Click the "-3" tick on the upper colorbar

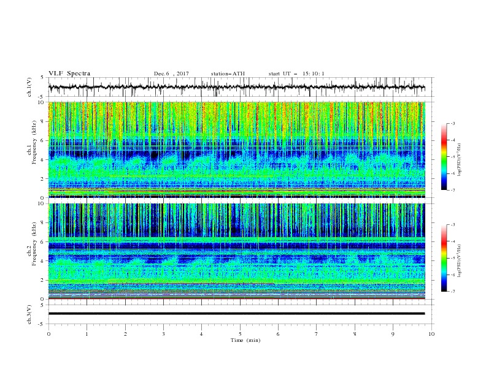pyautogui.click(x=452, y=123)
